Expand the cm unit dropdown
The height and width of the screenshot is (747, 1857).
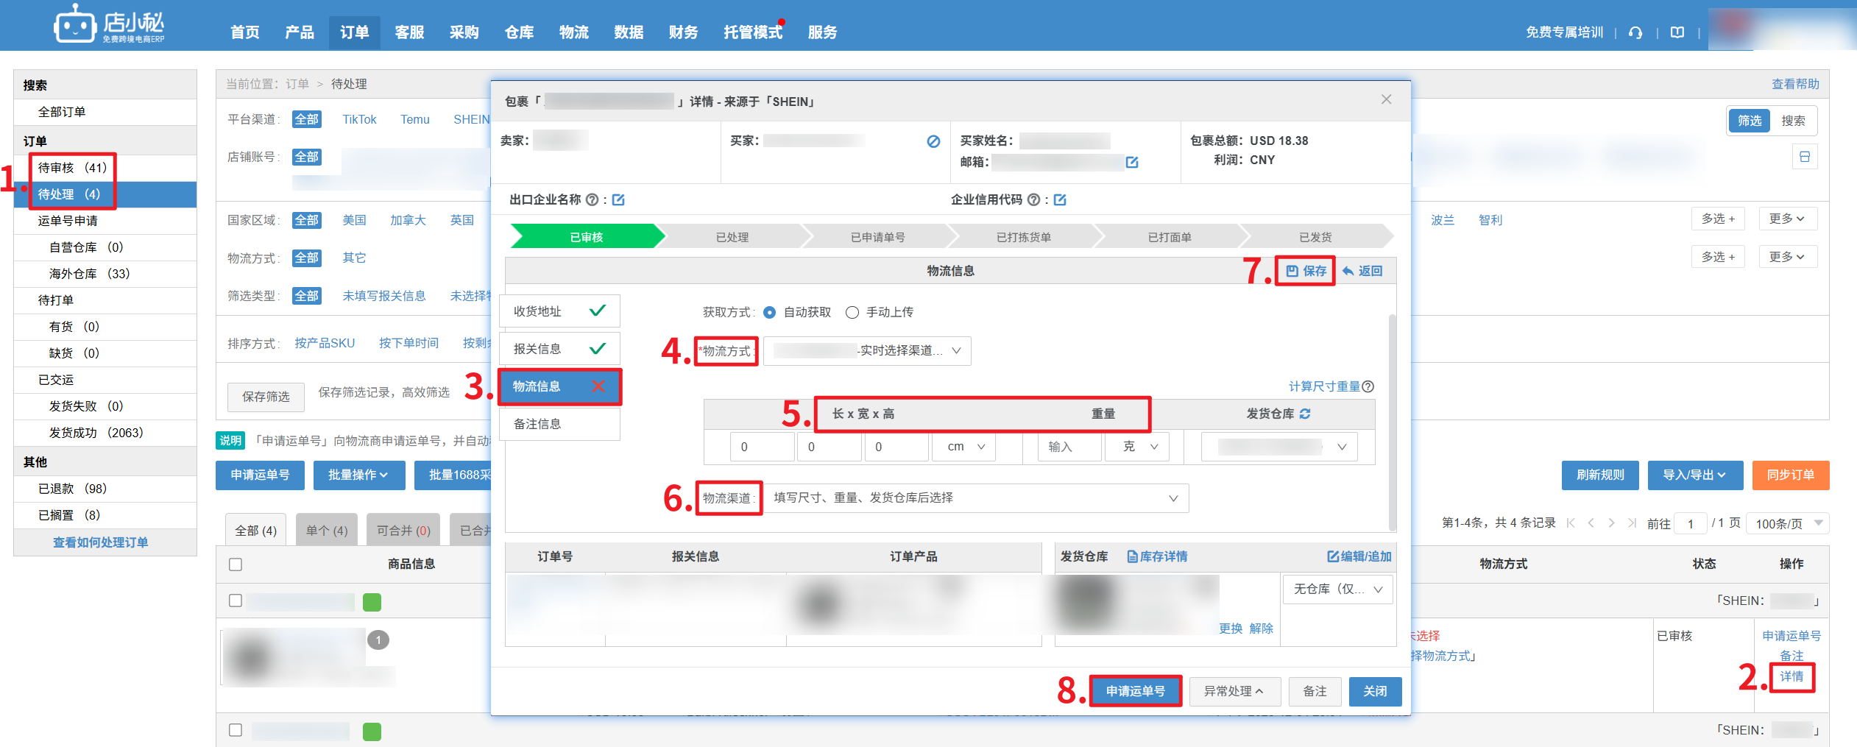click(965, 447)
